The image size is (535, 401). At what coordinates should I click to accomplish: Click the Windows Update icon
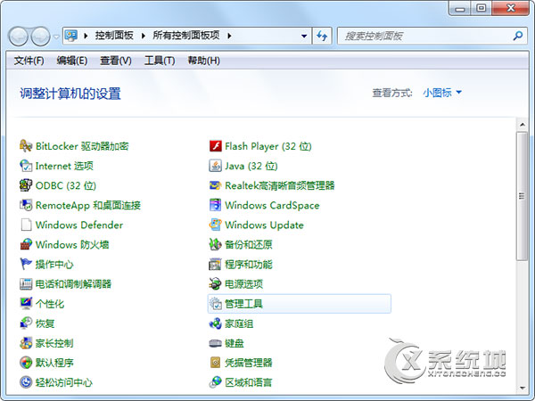215,225
